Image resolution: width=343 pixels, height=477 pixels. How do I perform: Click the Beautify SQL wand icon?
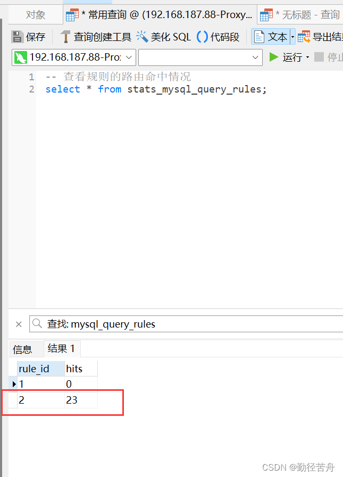[142, 37]
